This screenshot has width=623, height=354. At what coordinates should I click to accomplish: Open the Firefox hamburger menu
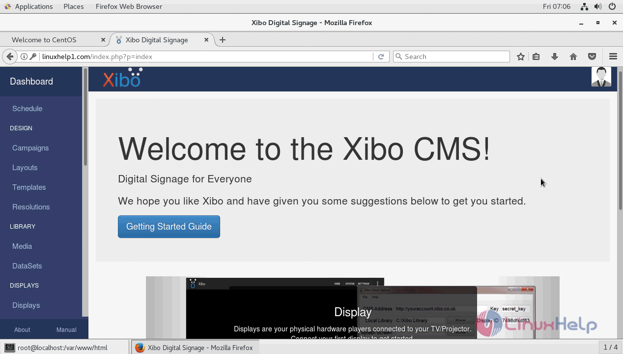613,57
